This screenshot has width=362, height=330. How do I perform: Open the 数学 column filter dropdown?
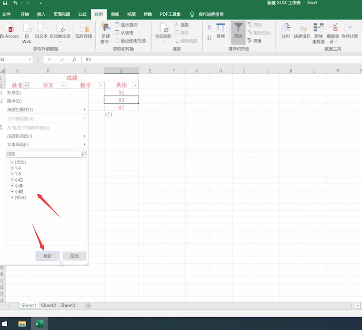tap(101, 85)
